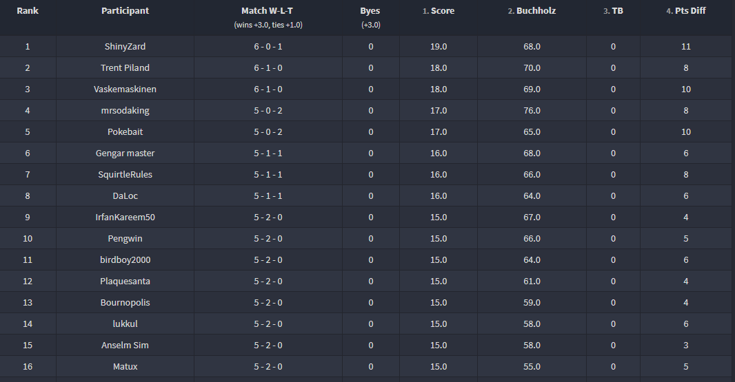Viewport: 735px width, 382px height.
Task: Click mrsodaking's 5 - 0 - 2 record
Action: pos(268,111)
